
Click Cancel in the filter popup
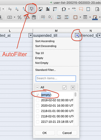click(67, 133)
